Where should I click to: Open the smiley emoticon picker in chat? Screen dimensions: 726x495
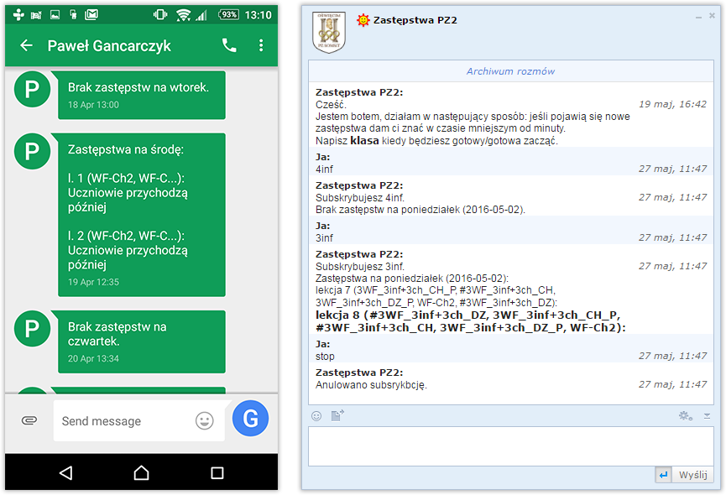pyautogui.click(x=316, y=415)
